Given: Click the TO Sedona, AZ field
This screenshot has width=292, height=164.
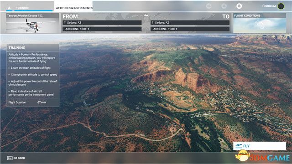Looking at the screenshot, I should pyautogui.click(x=190, y=23).
